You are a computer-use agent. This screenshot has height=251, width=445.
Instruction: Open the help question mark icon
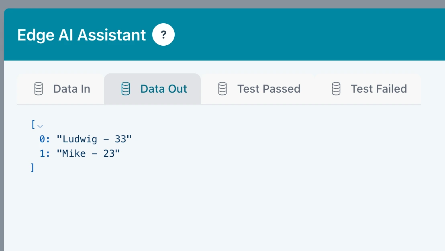pyautogui.click(x=163, y=35)
